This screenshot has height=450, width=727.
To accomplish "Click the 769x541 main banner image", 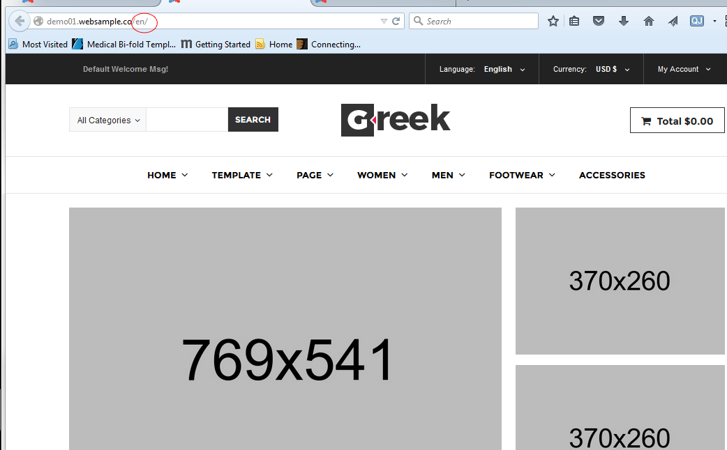I will click(285, 329).
